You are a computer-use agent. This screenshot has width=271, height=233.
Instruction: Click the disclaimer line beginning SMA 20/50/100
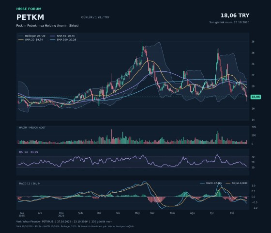[x=75, y=226]
